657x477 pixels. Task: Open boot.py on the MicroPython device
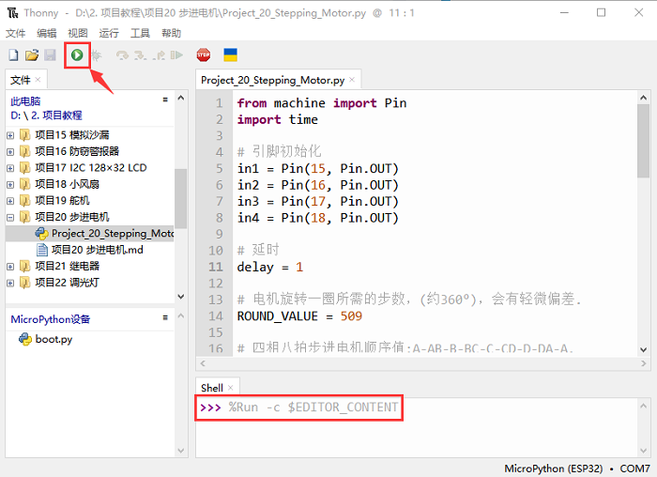[53, 339]
